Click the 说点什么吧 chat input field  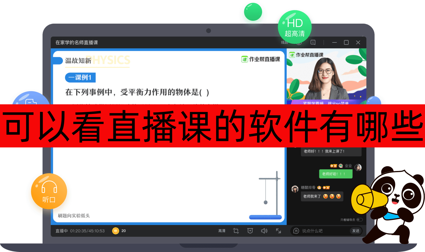point(318,231)
